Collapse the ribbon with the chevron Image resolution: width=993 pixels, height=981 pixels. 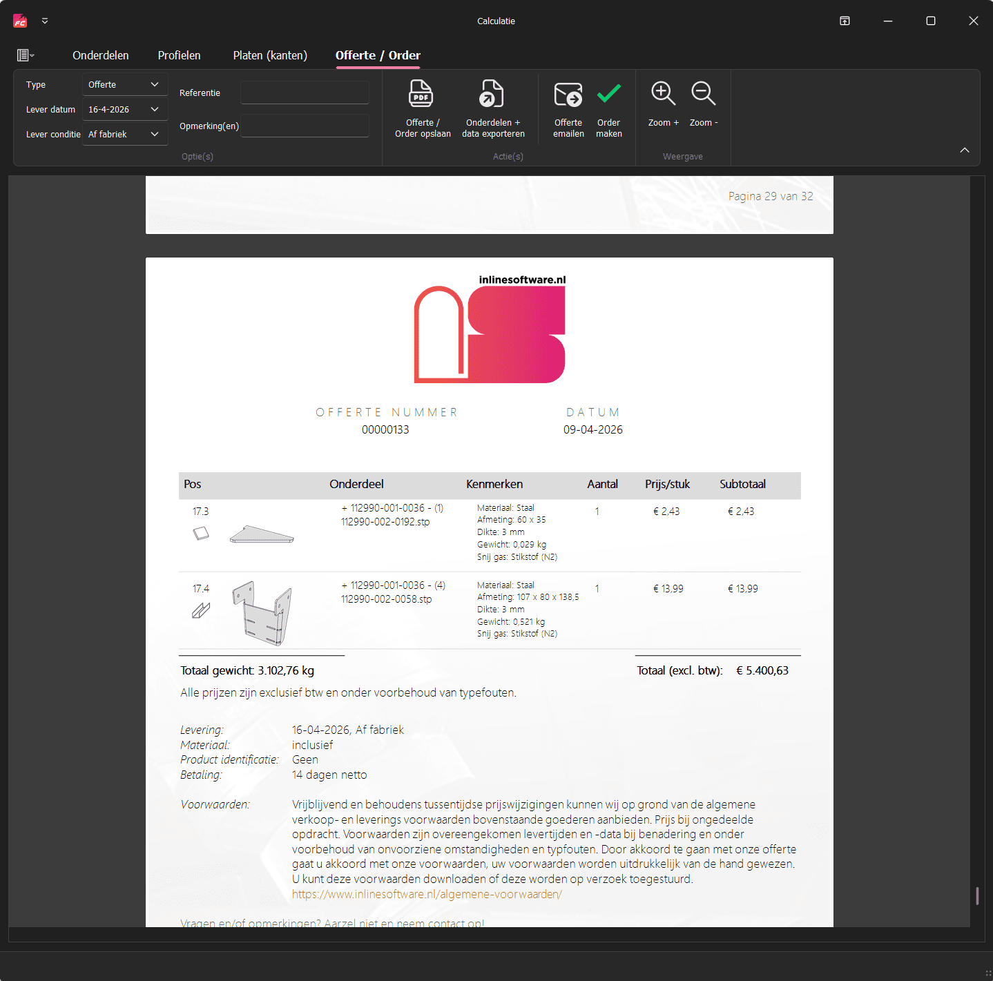964,150
